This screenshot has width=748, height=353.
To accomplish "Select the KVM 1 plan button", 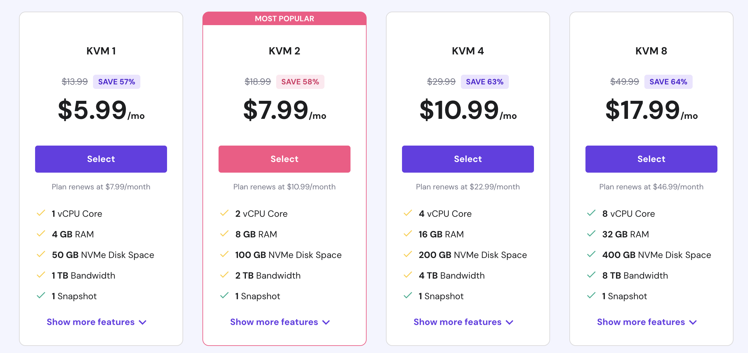I will pos(101,159).
